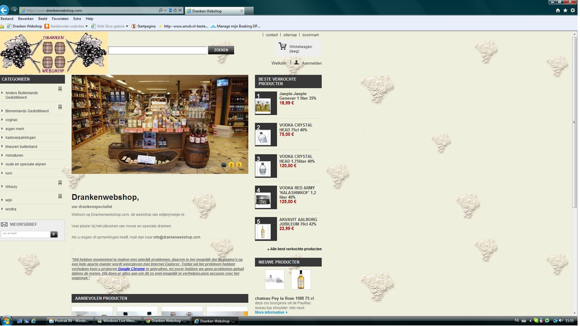The width and height of the screenshot is (580, 326).
Task: Open favorites star icon
Action: tap(565, 11)
